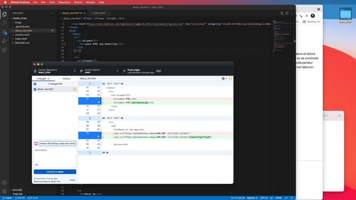Click the add co-authors icon under Description
This screenshot has height=200, width=356.
point(37,164)
